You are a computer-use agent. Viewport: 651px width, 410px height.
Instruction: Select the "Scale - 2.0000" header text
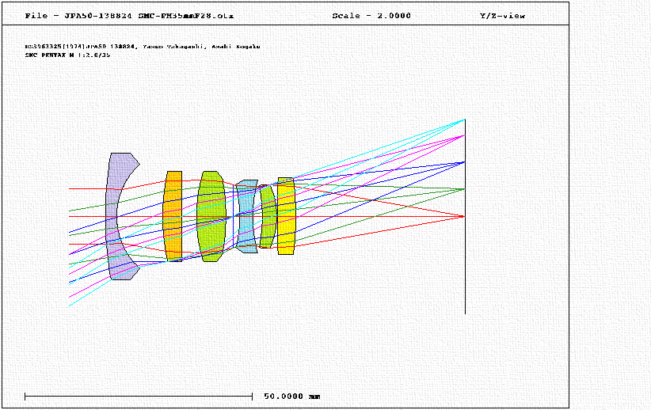(x=371, y=16)
